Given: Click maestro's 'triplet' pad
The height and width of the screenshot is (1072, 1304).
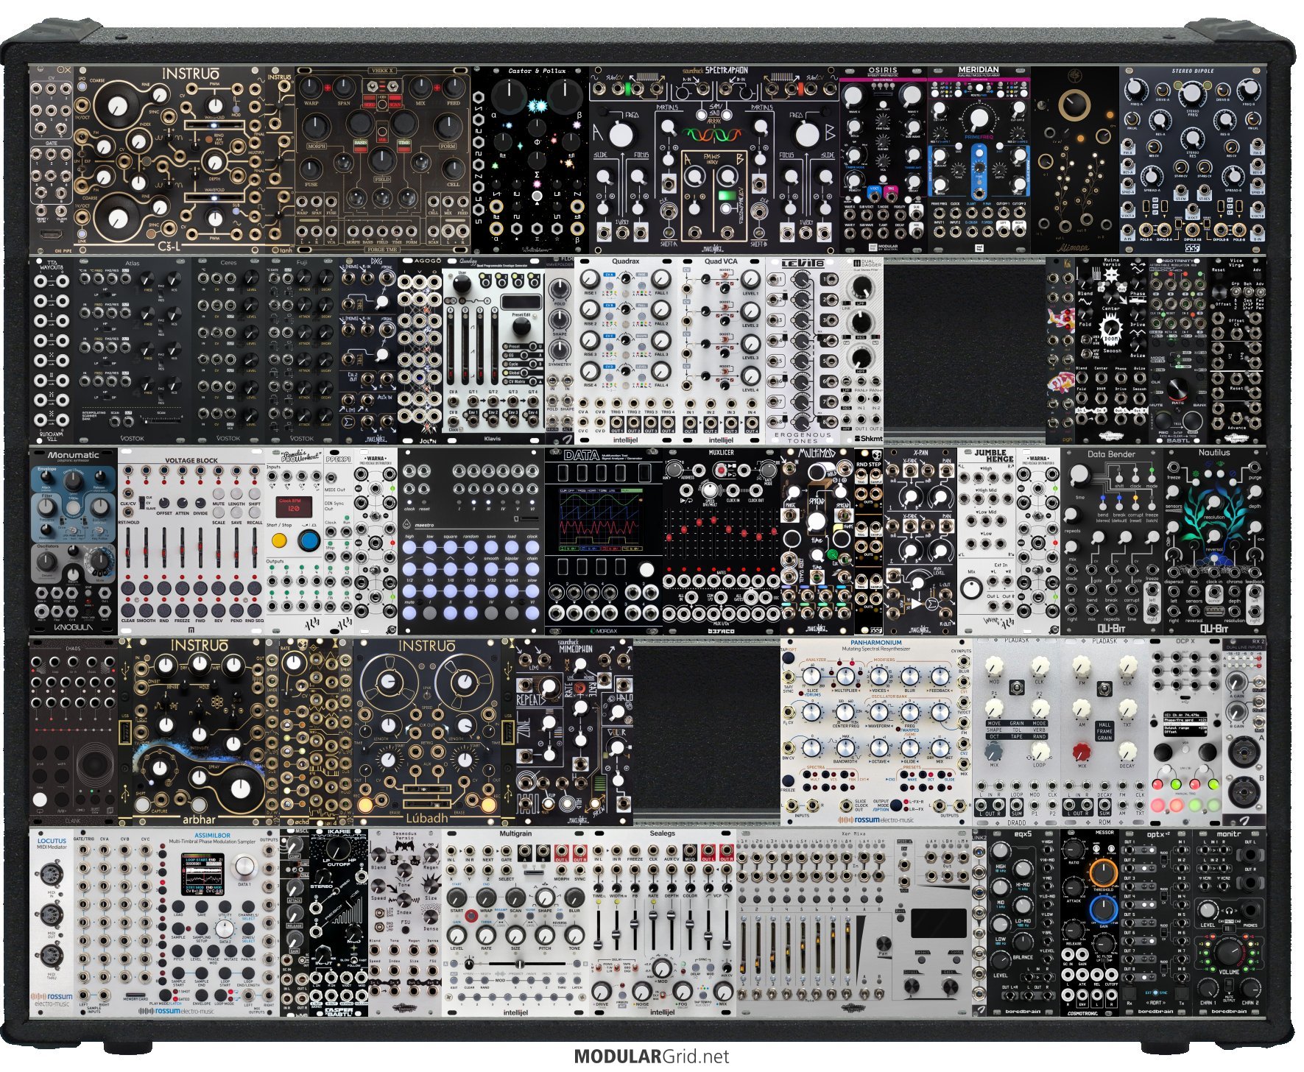Looking at the screenshot, I should 511,590.
